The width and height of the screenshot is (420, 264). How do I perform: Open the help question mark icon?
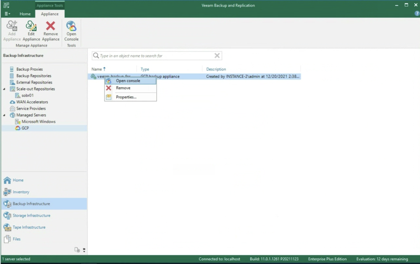coord(417,13)
